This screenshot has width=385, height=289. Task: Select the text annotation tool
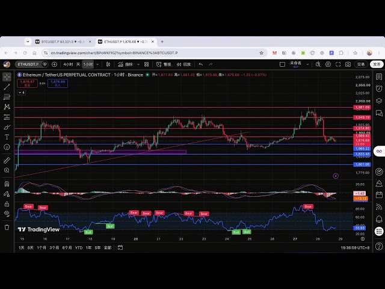[x=7, y=137]
